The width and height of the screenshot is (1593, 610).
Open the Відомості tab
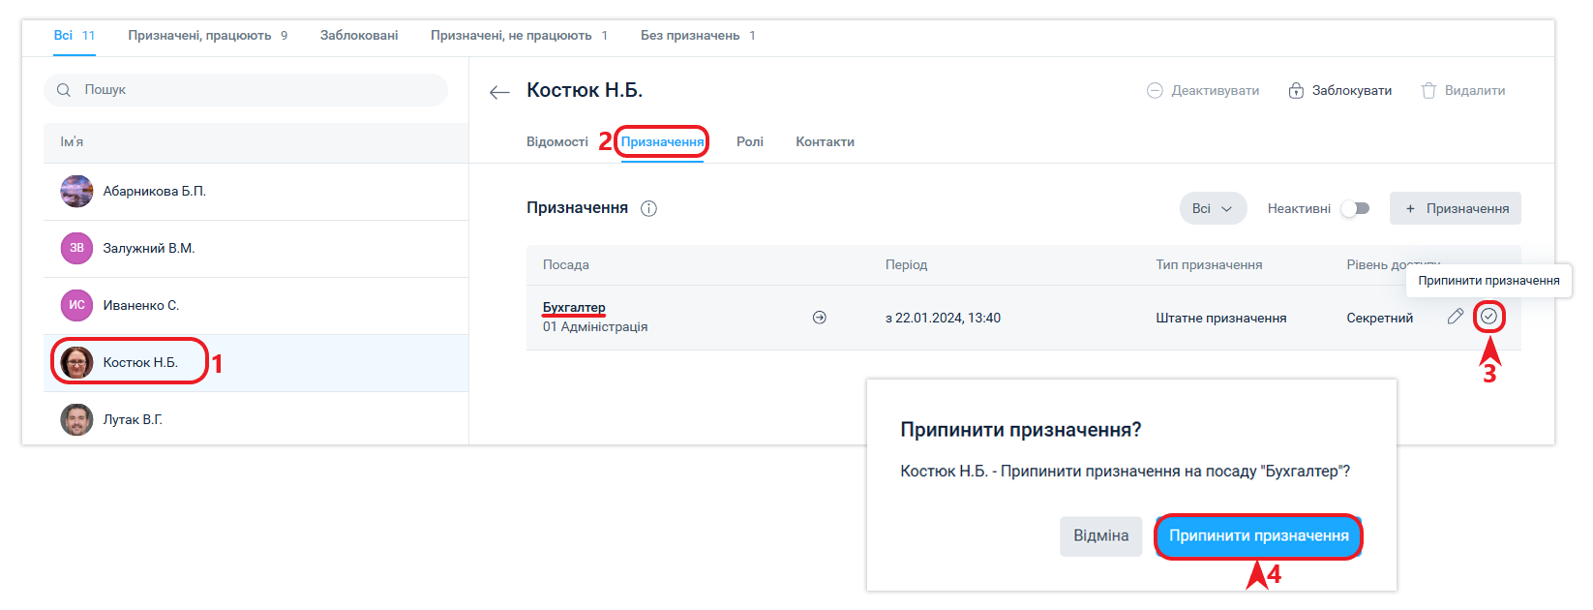tap(556, 142)
